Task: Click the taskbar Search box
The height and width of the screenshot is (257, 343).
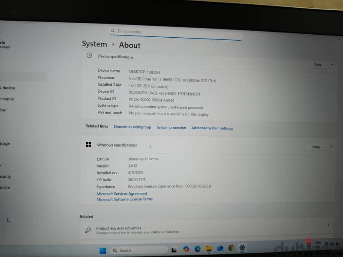Action: point(139,250)
